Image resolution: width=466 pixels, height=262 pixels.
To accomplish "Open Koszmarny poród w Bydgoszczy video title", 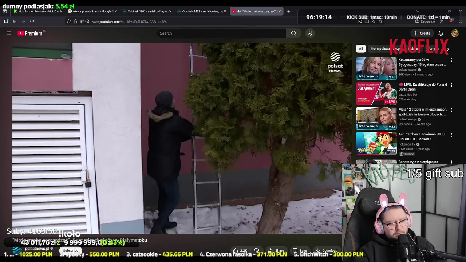I will 422,62.
